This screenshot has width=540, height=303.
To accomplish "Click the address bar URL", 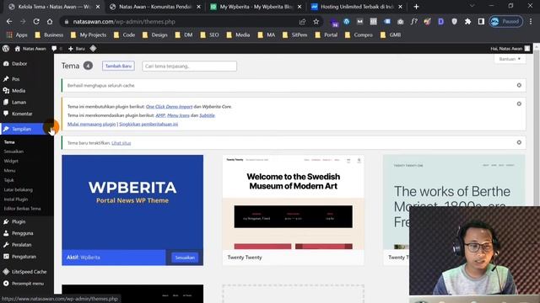I will click(124, 22).
